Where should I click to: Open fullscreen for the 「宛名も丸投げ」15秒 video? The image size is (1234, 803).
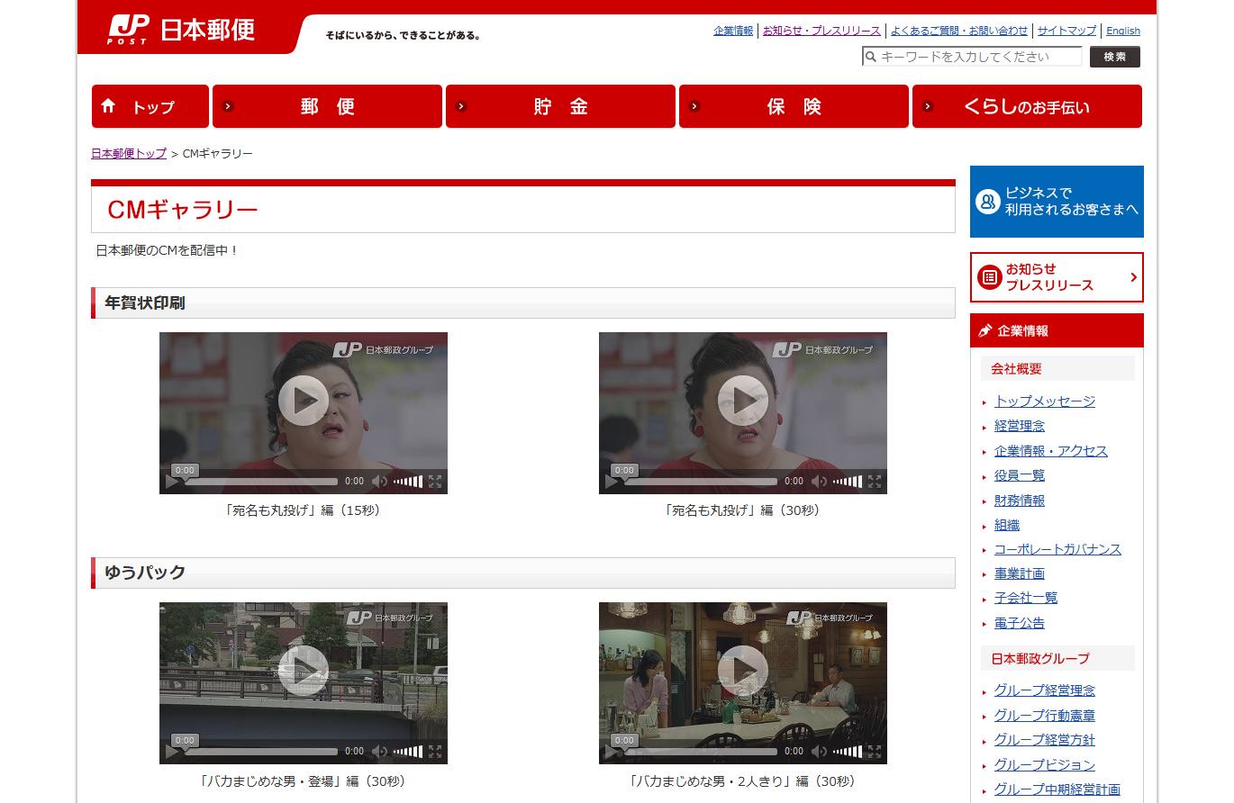[435, 482]
